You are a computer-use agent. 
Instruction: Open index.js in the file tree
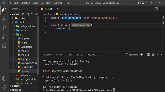coord(25,55)
